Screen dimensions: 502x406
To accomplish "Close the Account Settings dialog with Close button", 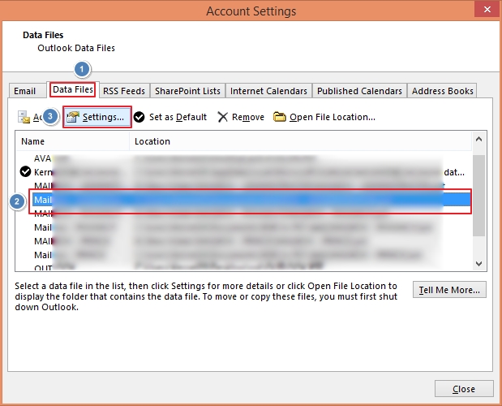I will [x=464, y=389].
